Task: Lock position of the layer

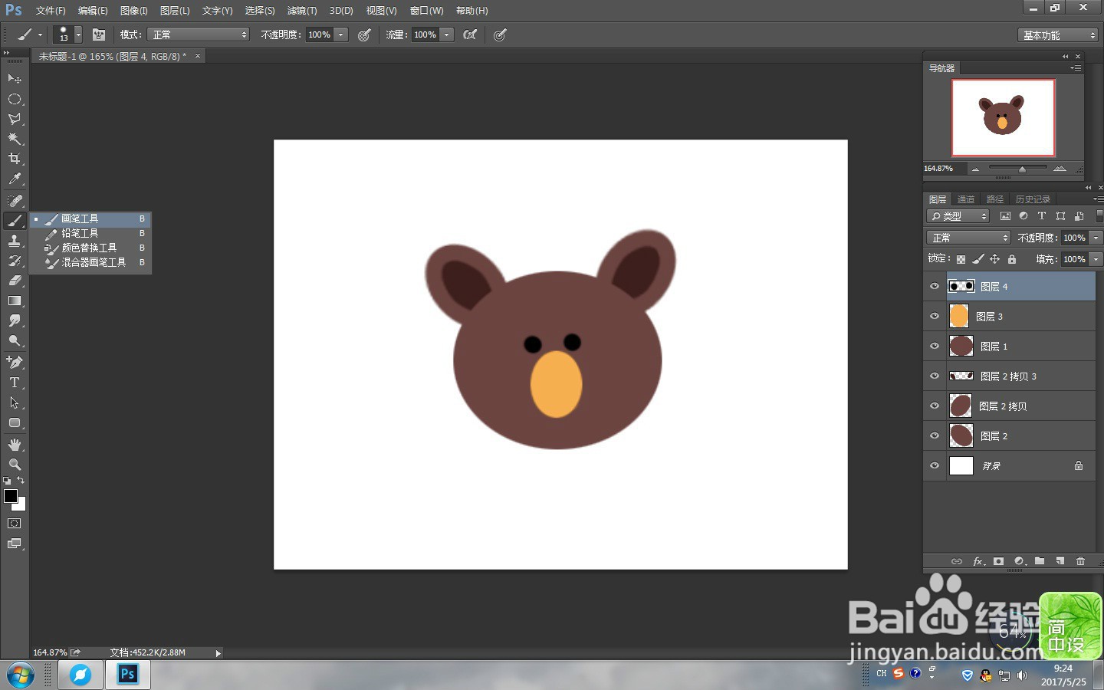Action: pos(995,259)
